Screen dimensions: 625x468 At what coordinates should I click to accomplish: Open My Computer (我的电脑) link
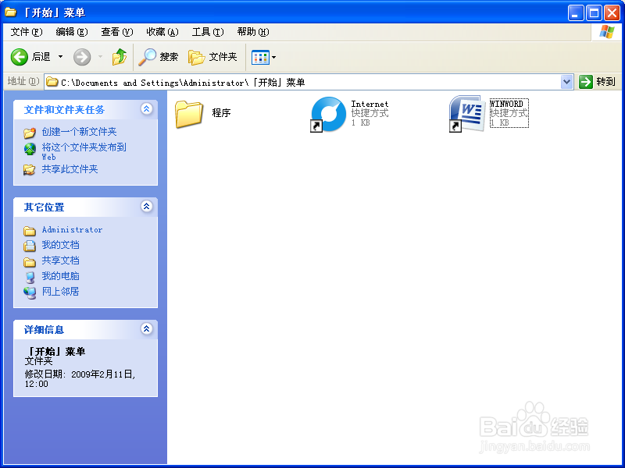[x=61, y=276]
